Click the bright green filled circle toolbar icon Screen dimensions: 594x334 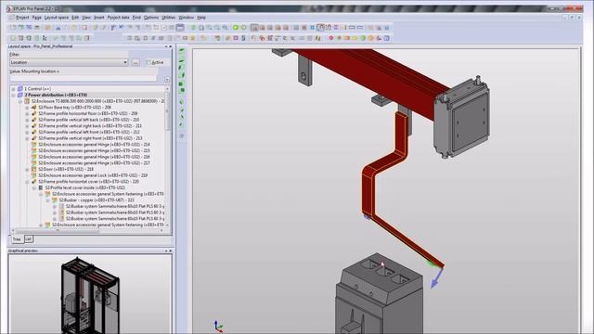click(x=235, y=27)
